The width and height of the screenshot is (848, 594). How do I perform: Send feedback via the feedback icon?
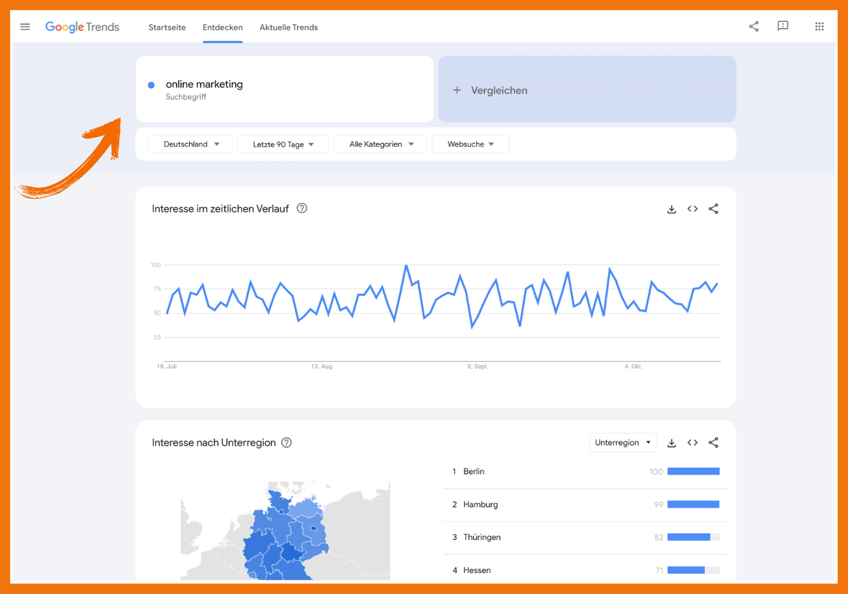(x=783, y=26)
